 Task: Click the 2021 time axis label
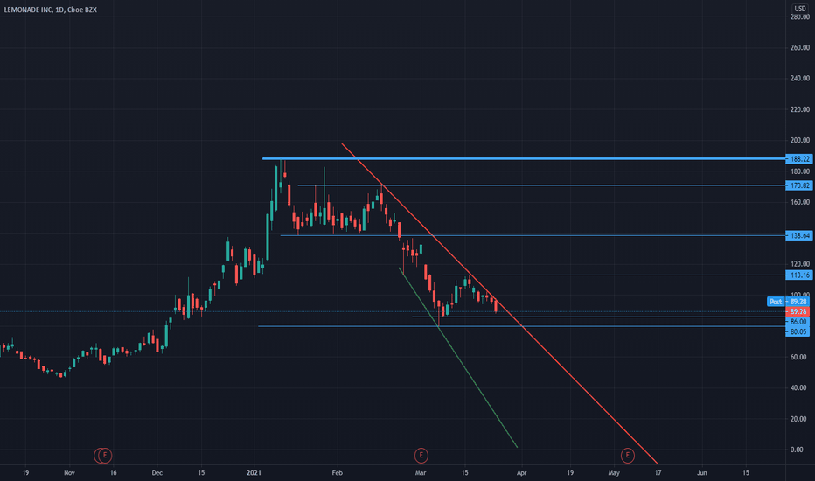coord(254,472)
